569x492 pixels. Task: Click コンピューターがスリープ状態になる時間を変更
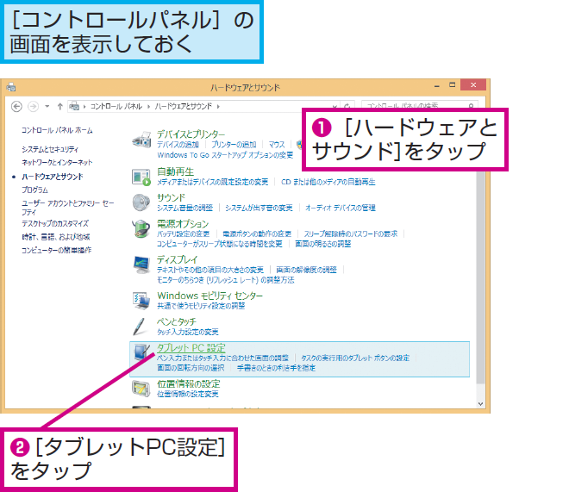point(219,244)
